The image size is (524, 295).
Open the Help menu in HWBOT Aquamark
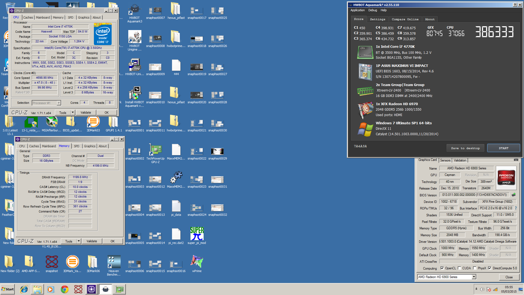pos(383,10)
